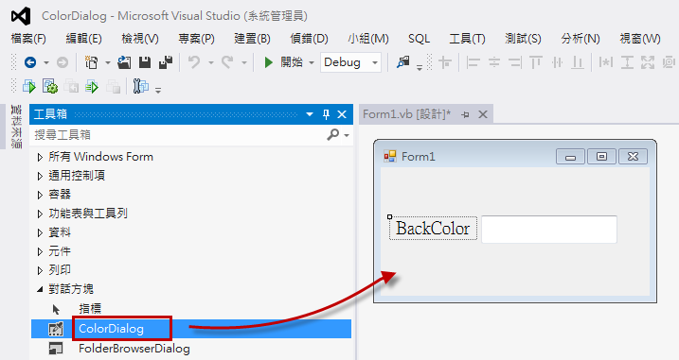Open the 偵錯(D) menu
The width and height of the screenshot is (679, 360).
tap(309, 39)
